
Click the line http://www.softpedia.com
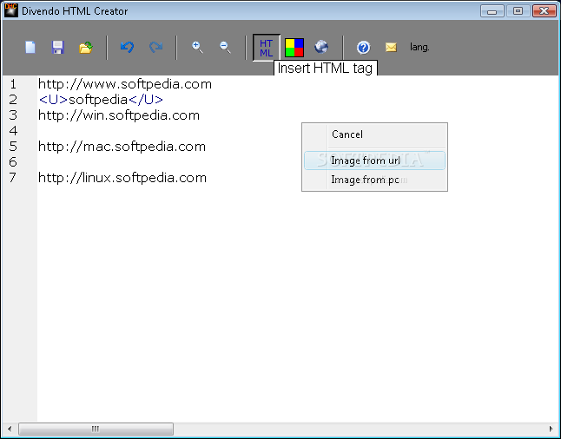[x=125, y=84]
